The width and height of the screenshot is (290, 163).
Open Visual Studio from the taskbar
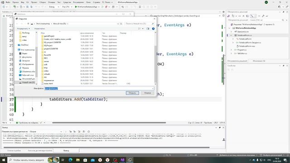(122, 160)
